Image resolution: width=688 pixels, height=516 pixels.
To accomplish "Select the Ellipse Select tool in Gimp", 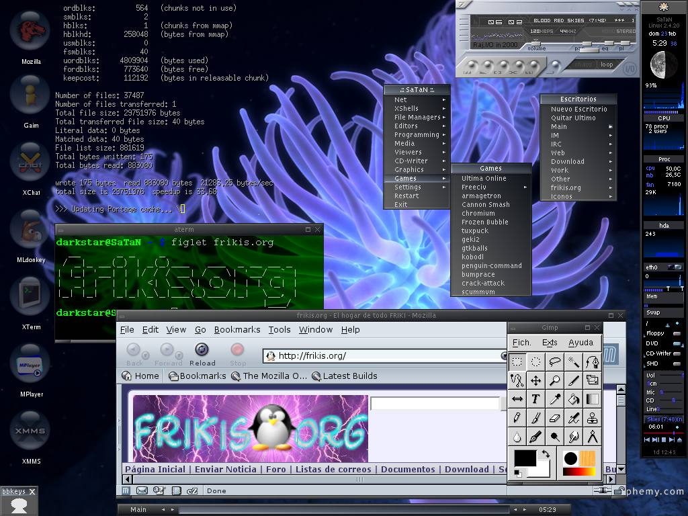I will (x=535, y=362).
